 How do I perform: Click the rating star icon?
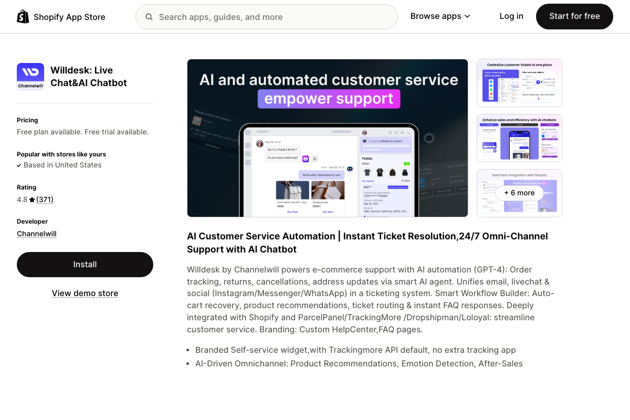point(32,200)
